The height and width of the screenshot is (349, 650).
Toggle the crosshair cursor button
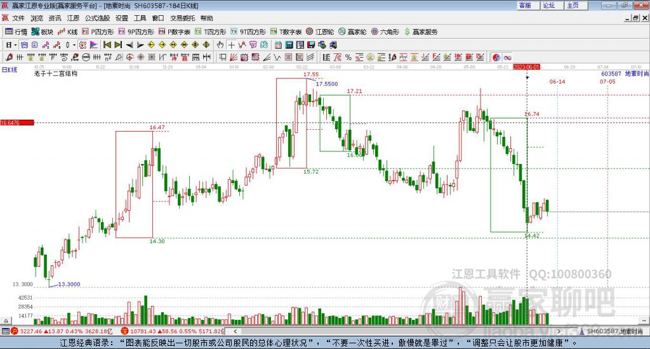[231, 45]
